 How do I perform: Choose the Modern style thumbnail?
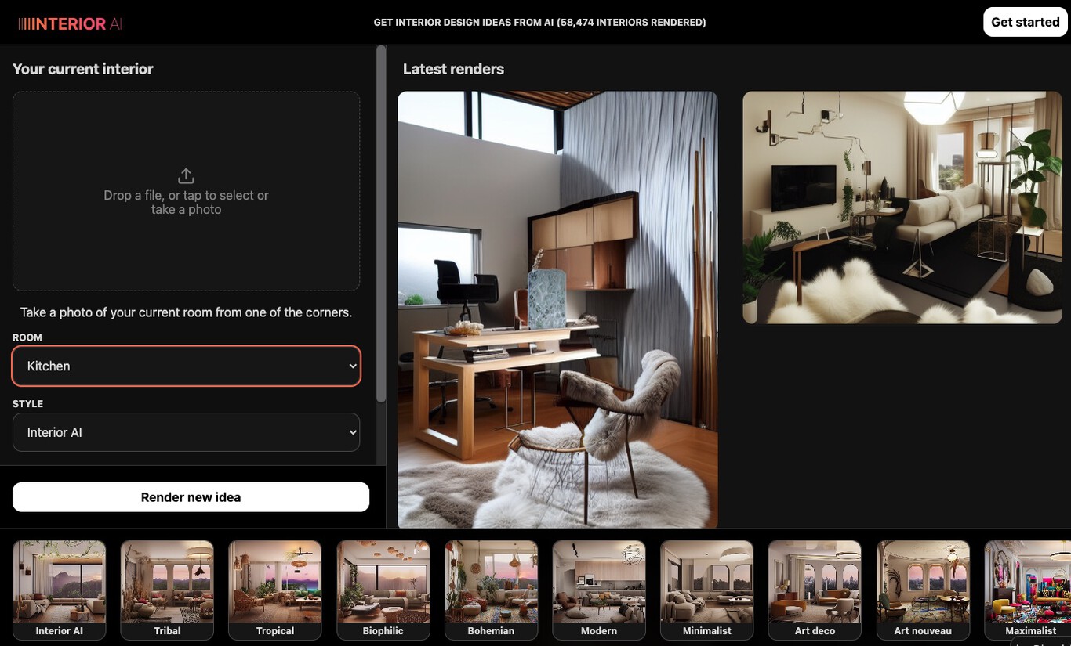point(599,589)
